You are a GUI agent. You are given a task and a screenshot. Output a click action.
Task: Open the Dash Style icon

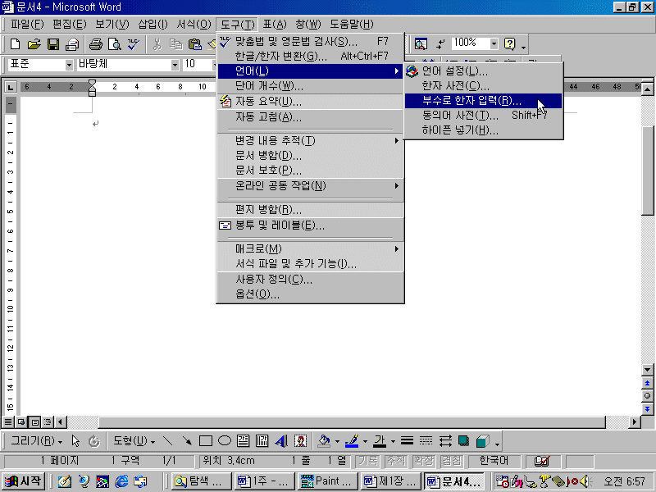pyautogui.click(x=426, y=441)
